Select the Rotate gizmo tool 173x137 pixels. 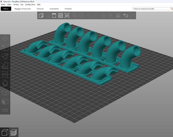pos(5,56)
